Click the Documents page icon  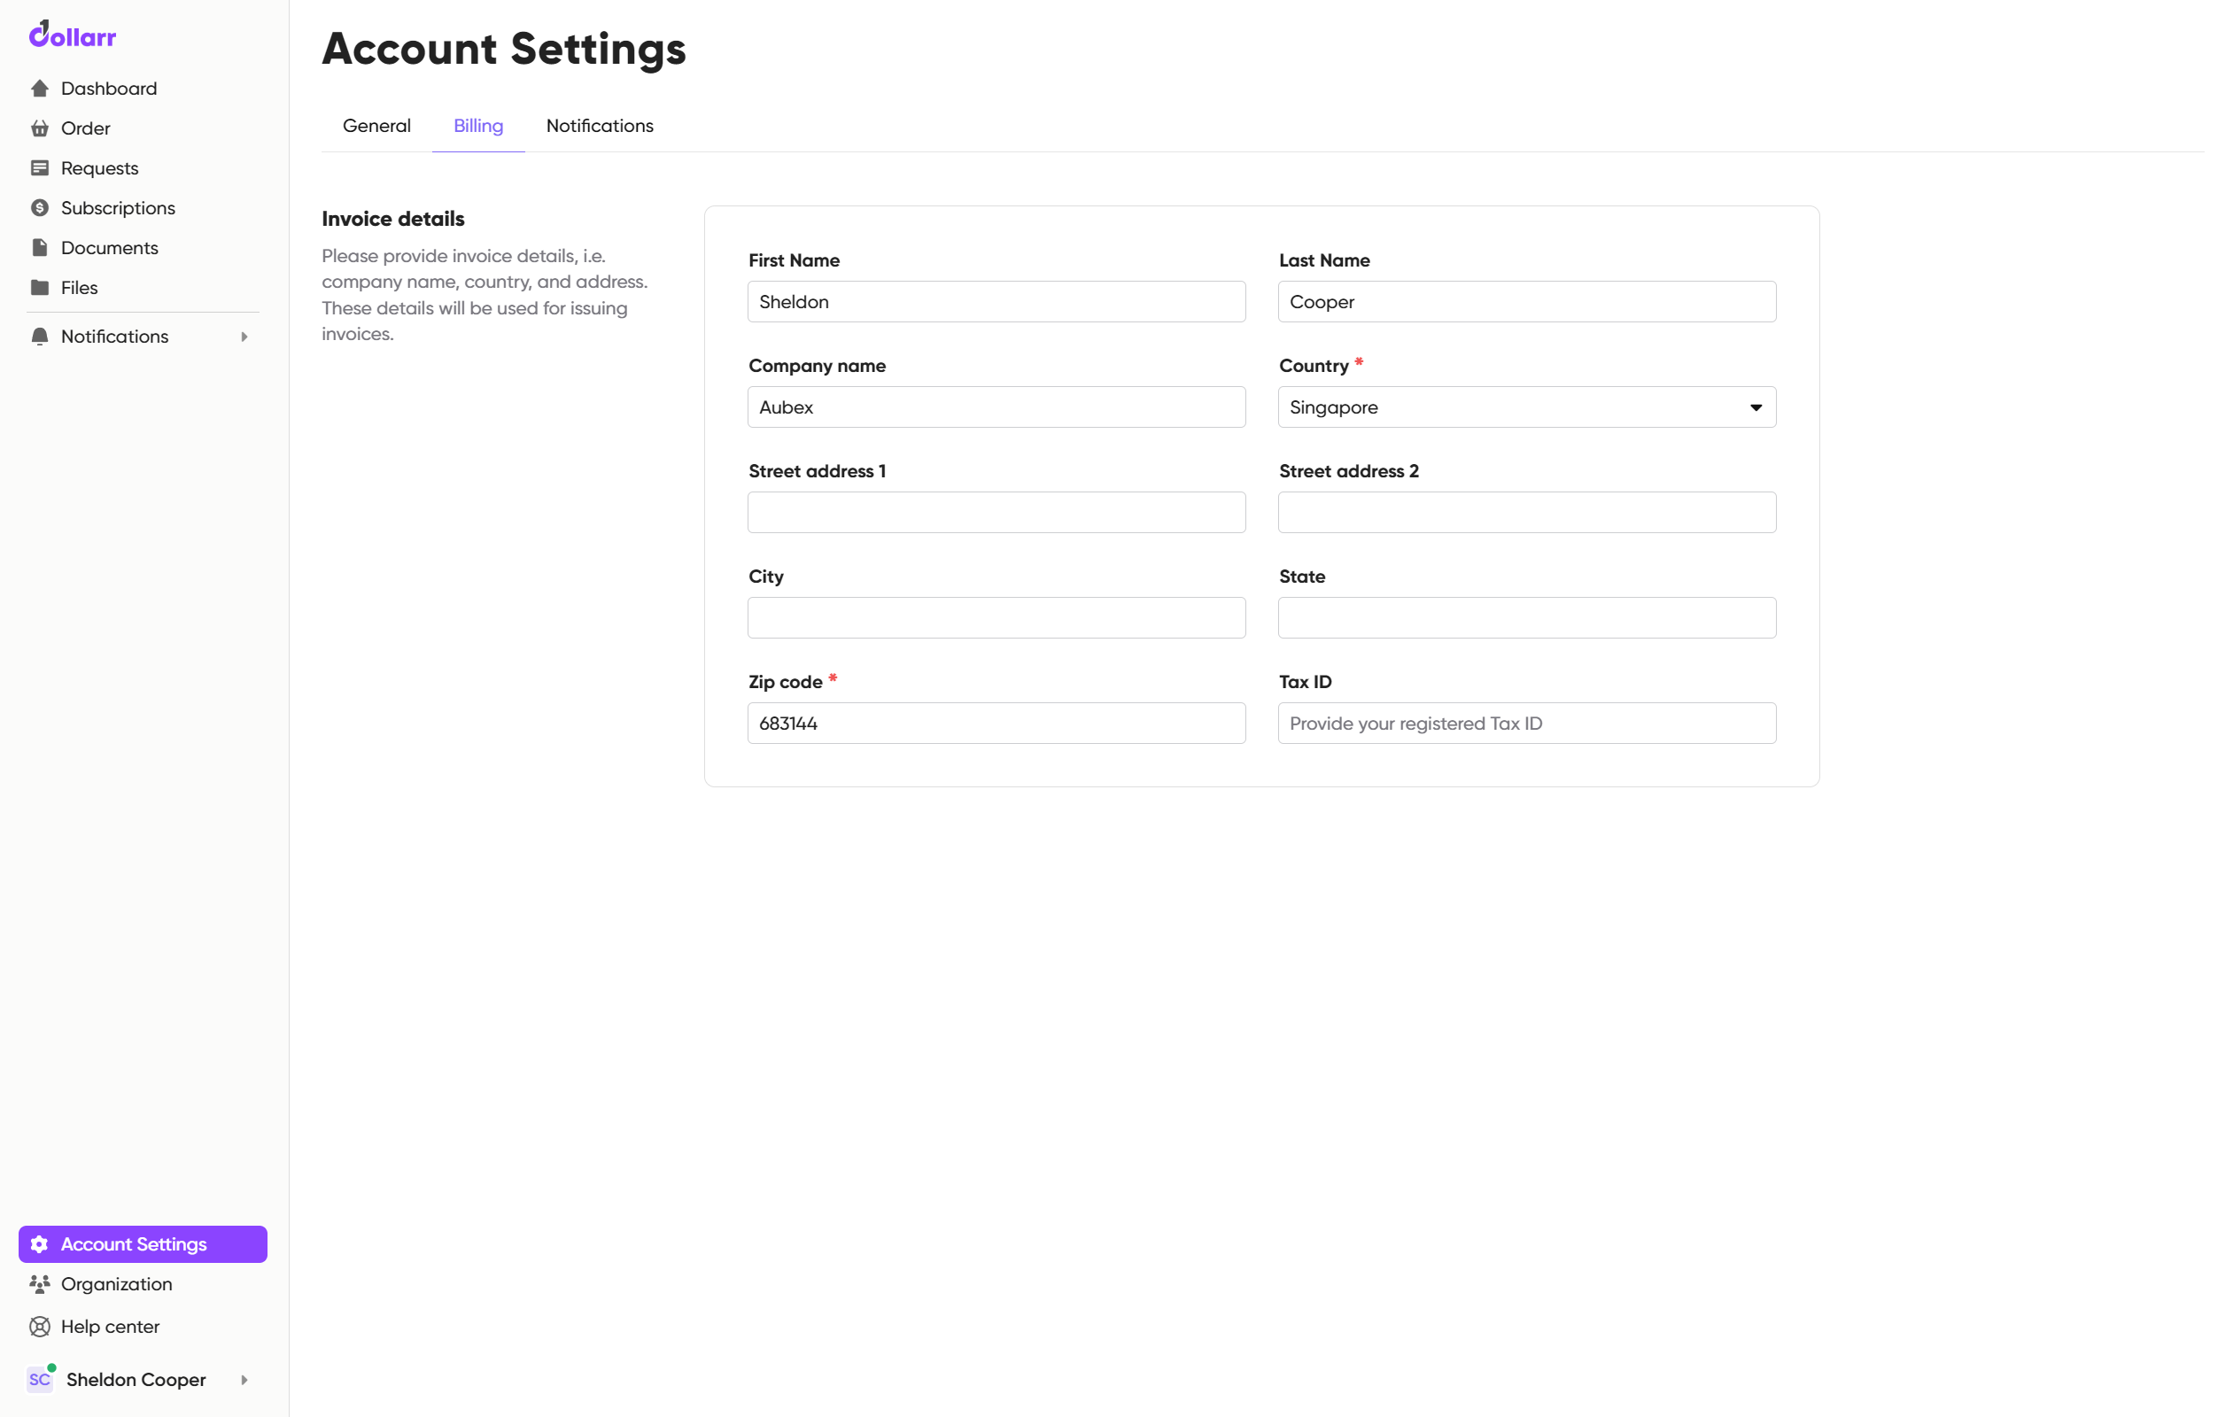40,248
